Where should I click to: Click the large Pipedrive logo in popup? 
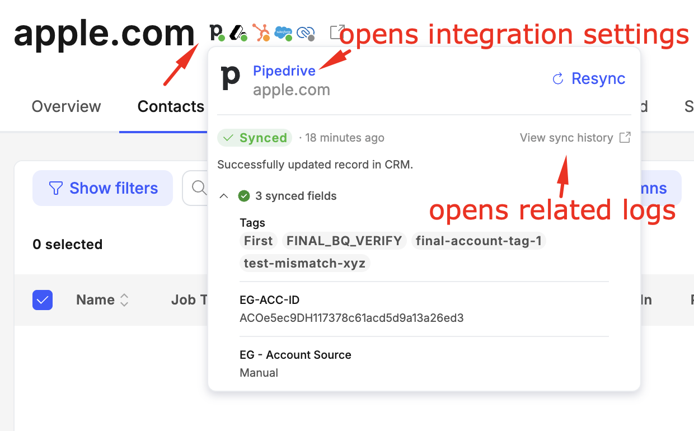pyautogui.click(x=231, y=78)
